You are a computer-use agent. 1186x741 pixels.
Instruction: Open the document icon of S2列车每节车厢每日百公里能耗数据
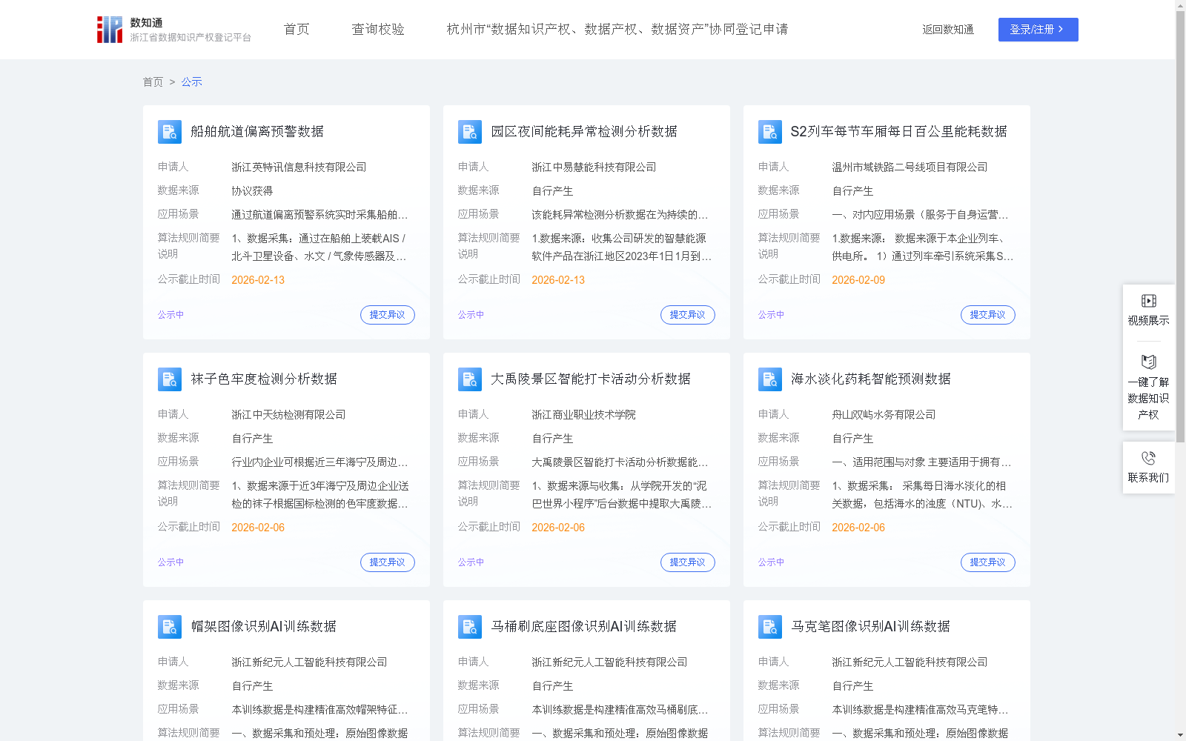(770, 132)
